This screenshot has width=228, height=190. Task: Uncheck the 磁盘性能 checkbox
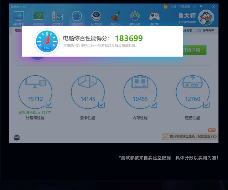[x=206, y=105]
